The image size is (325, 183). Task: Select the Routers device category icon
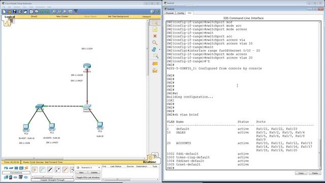point(6,168)
